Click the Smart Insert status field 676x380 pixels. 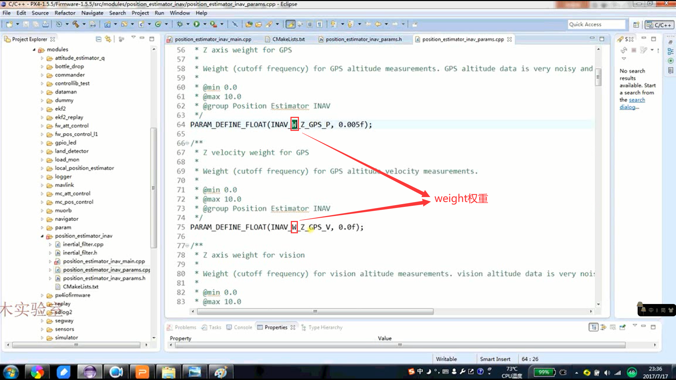click(495, 359)
